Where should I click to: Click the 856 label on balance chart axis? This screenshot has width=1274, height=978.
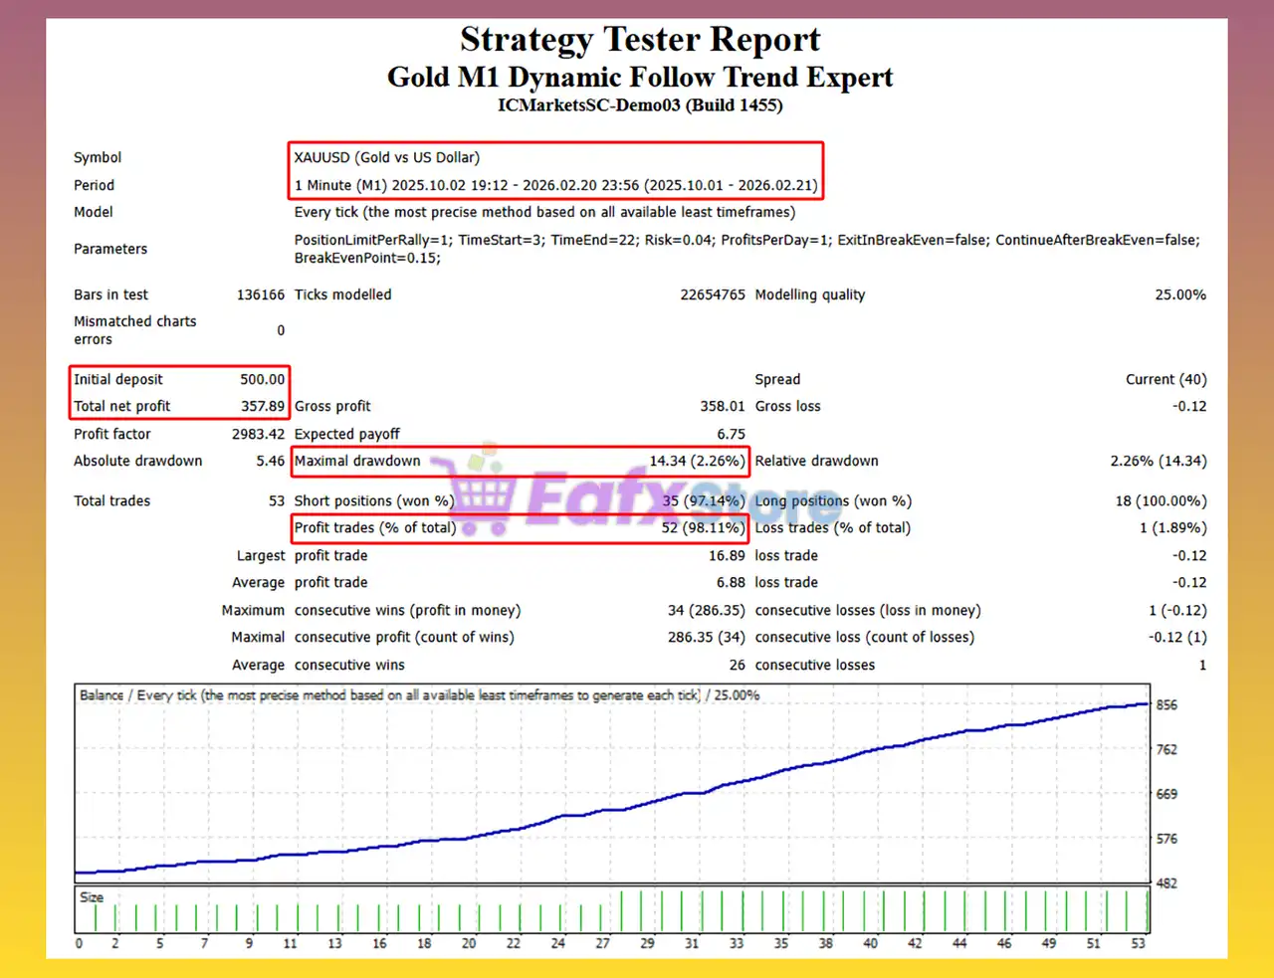coord(1167,704)
